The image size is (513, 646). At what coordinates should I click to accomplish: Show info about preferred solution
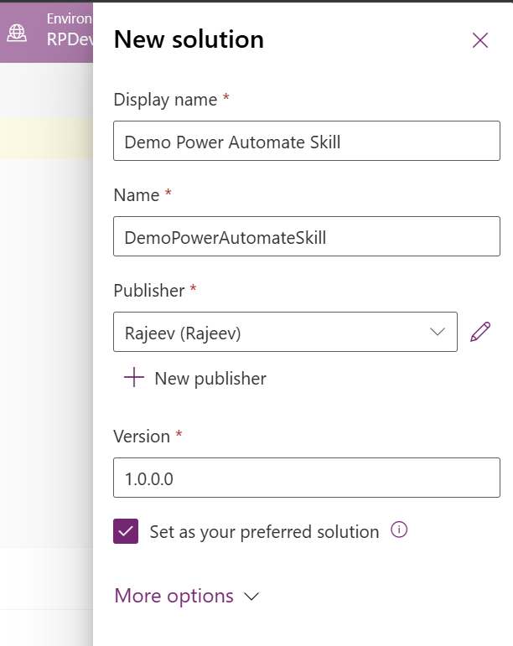pyautogui.click(x=399, y=530)
